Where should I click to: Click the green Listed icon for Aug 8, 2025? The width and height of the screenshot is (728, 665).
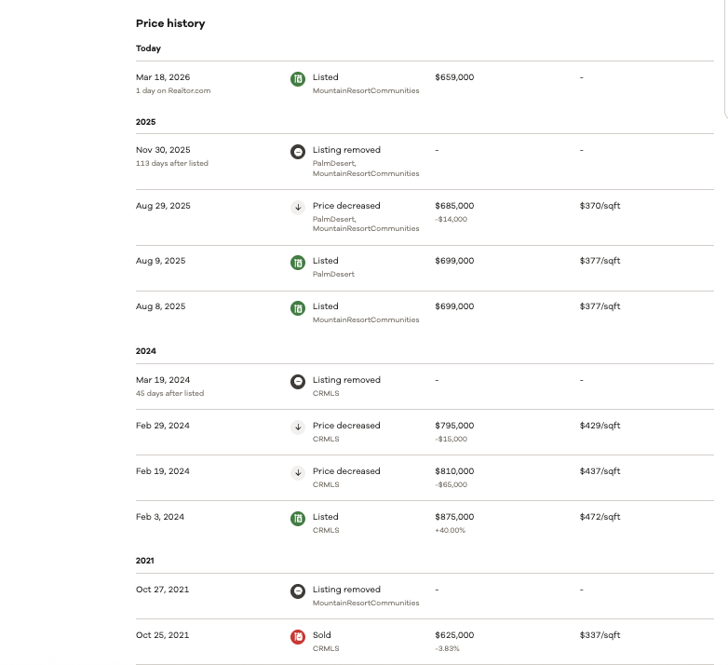[x=298, y=308]
